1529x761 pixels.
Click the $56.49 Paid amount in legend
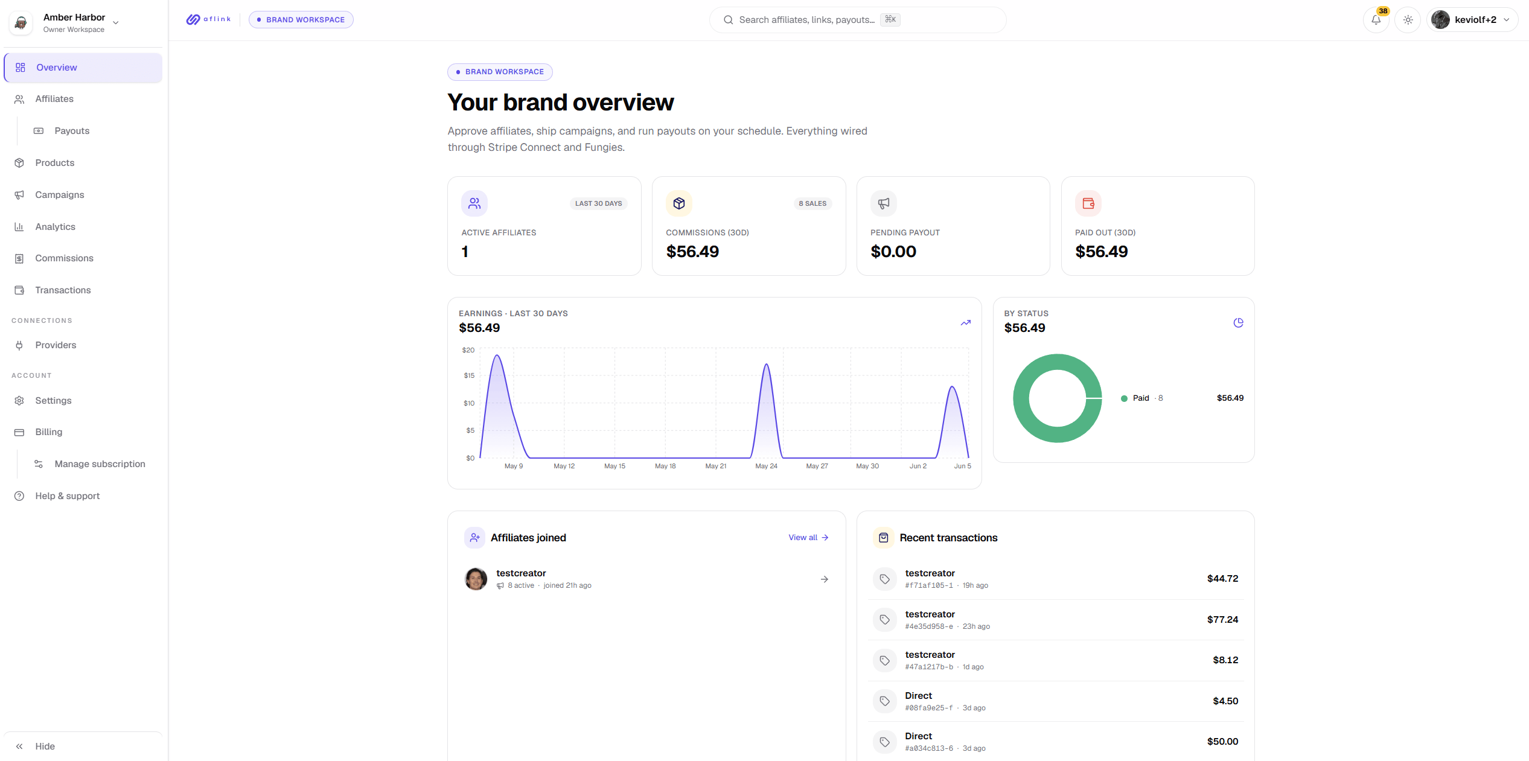(1230, 398)
